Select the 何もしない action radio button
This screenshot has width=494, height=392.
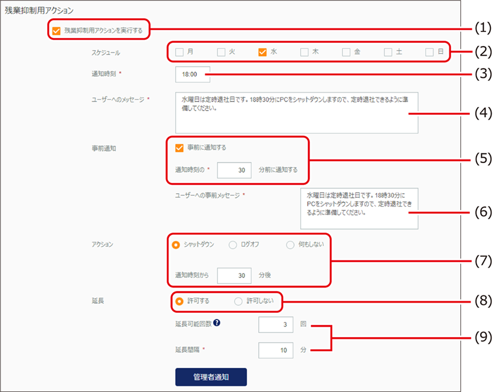tap(290, 245)
